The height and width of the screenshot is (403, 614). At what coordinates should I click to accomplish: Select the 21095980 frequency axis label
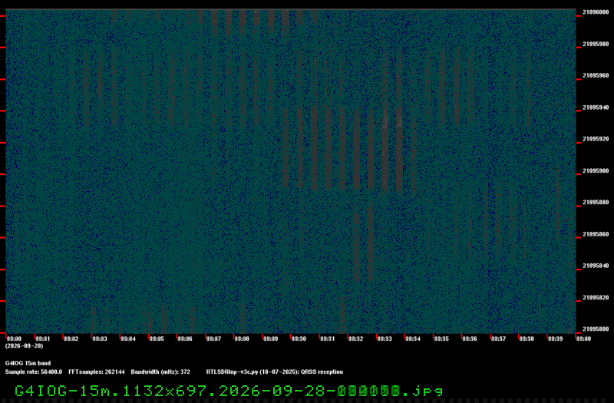pyautogui.click(x=596, y=44)
